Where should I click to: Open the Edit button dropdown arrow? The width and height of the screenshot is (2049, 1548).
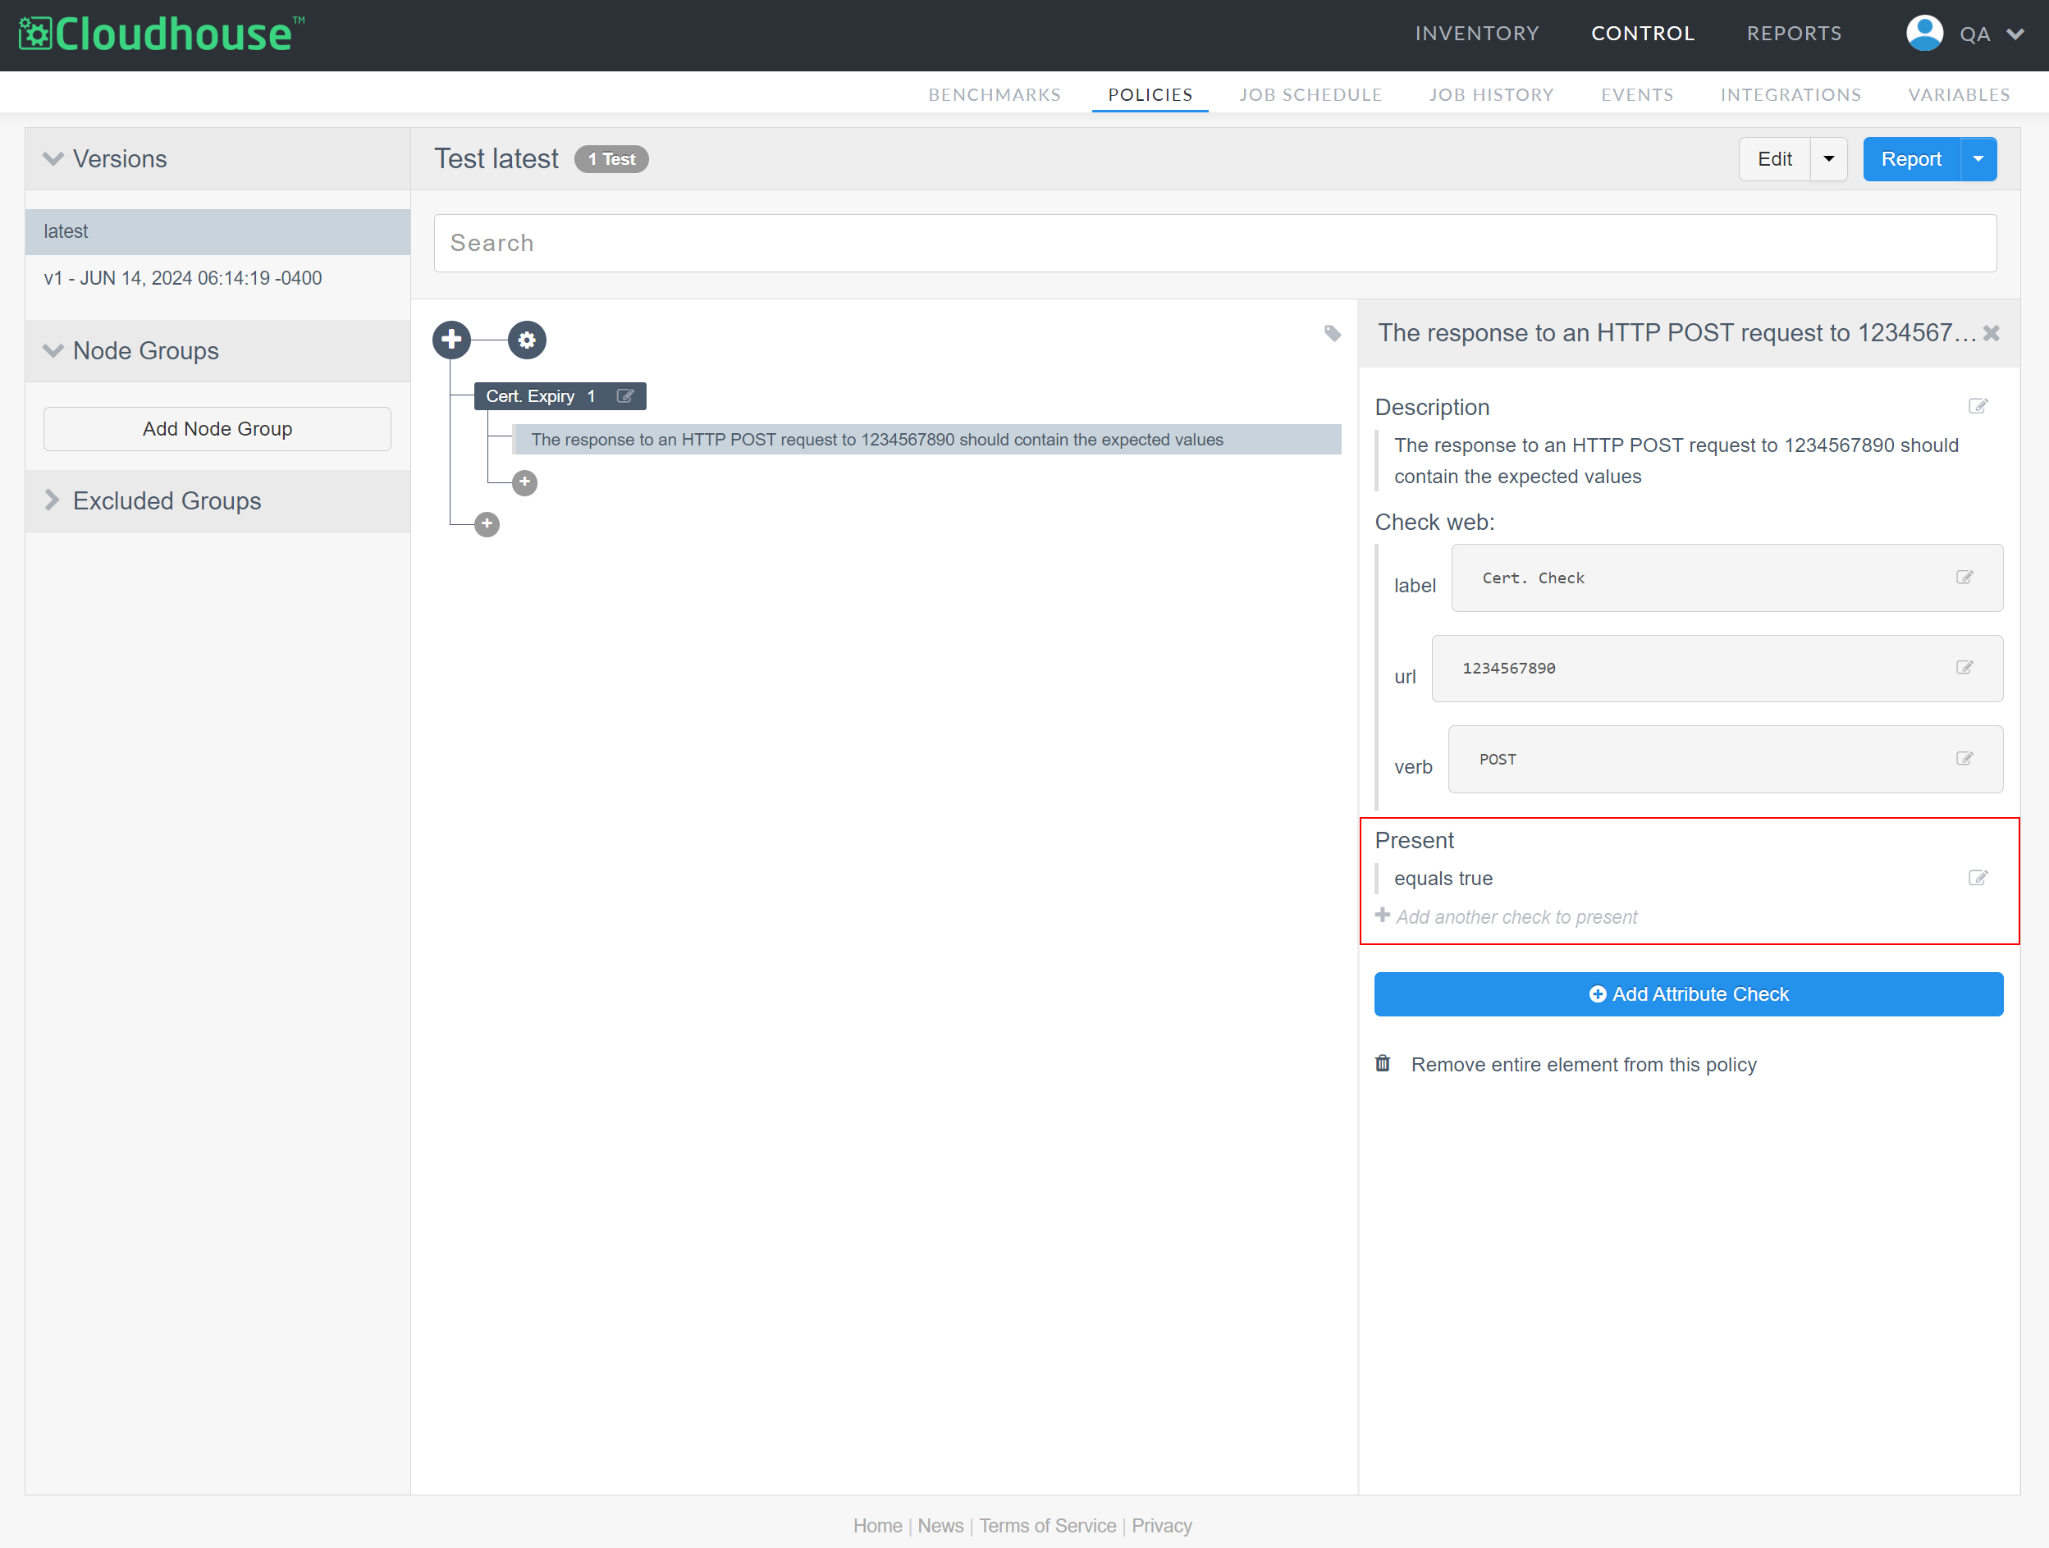(x=1828, y=159)
